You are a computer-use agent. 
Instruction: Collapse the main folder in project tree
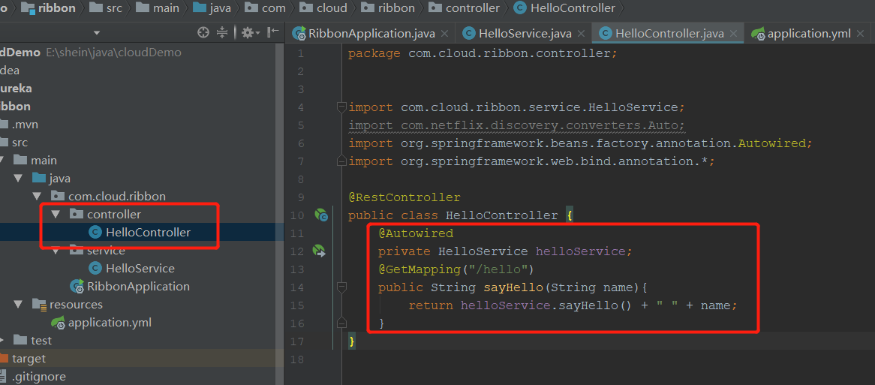click(2, 161)
